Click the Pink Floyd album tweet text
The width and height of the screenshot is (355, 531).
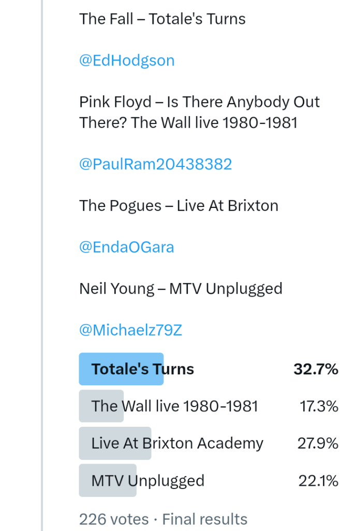(199, 112)
